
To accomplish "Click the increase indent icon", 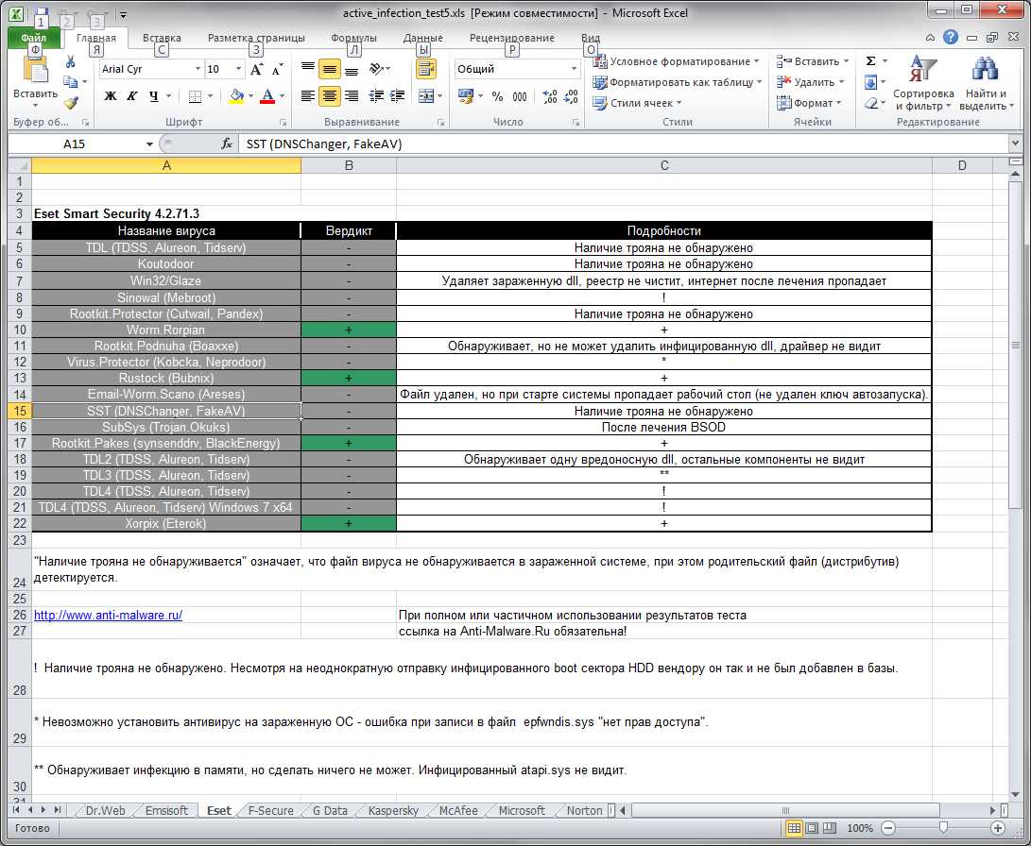I will click(397, 96).
